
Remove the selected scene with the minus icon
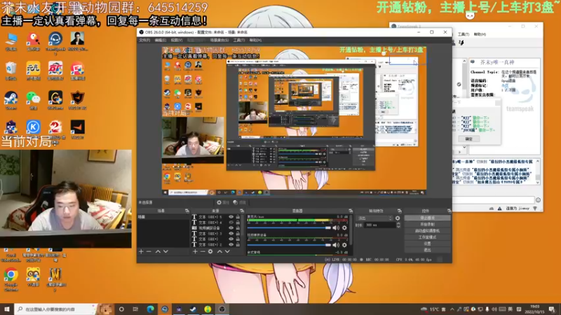coord(149,251)
